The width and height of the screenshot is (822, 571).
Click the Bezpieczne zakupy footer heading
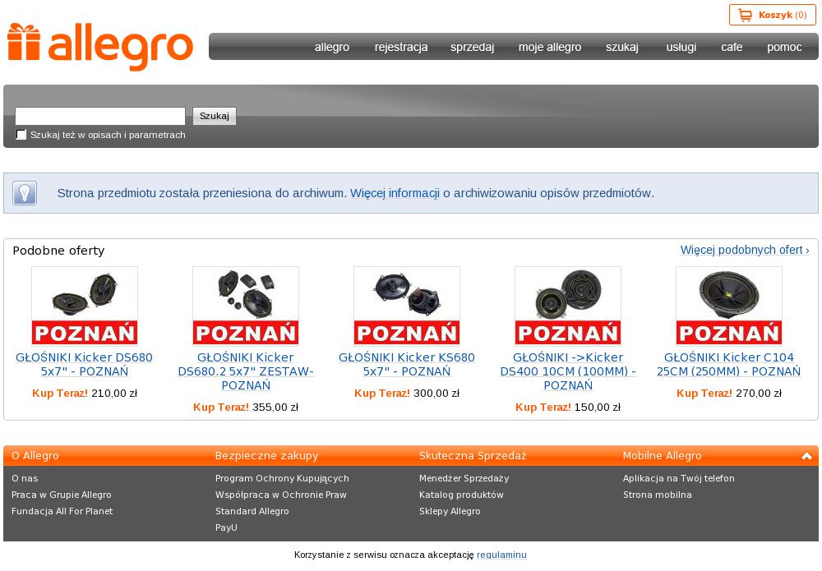point(267,456)
